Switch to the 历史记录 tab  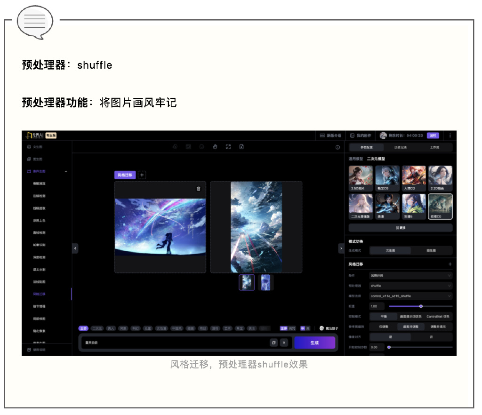pyautogui.click(x=401, y=147)
